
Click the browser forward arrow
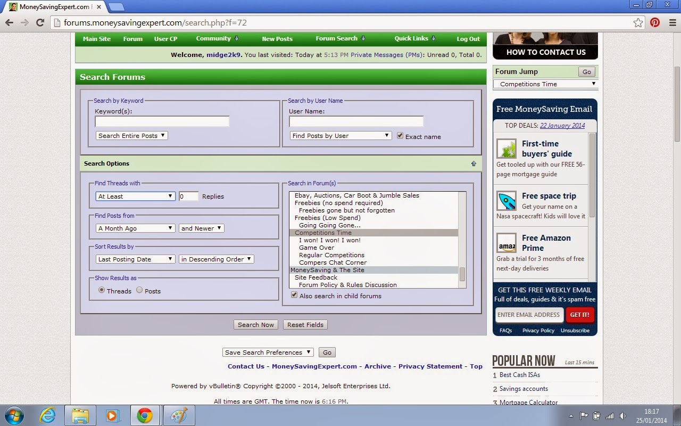[24, 22]
